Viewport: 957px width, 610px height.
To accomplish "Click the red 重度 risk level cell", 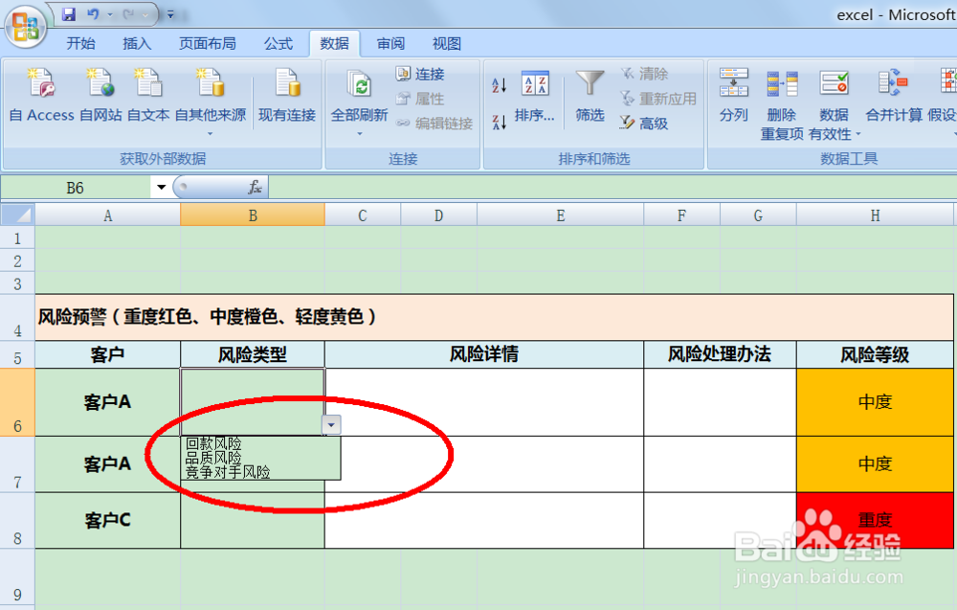I will click(874, 520).
